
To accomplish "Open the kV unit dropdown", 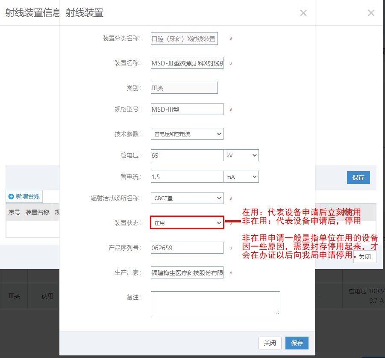I will [x=241, y=155].
